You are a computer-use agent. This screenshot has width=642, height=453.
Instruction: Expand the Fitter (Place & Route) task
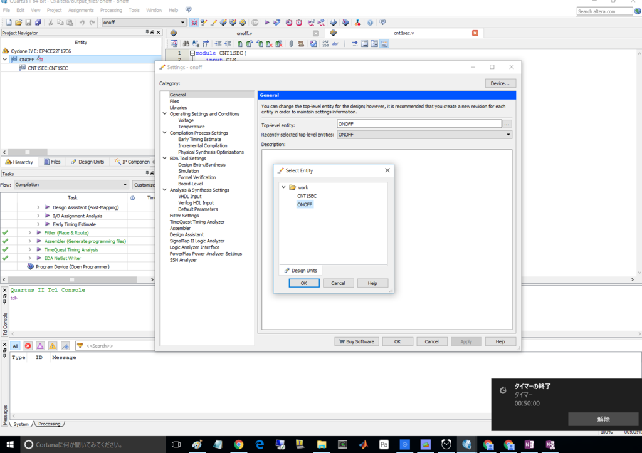pyautogui.click(x=30, y=232)
